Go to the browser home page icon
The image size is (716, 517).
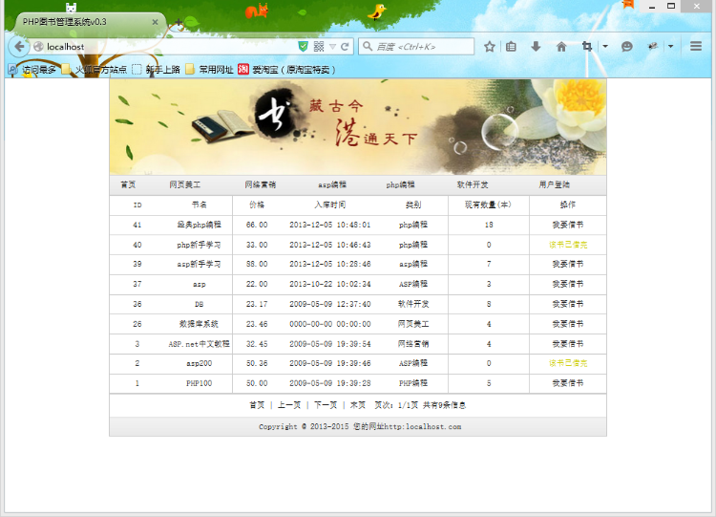(561, 46)
